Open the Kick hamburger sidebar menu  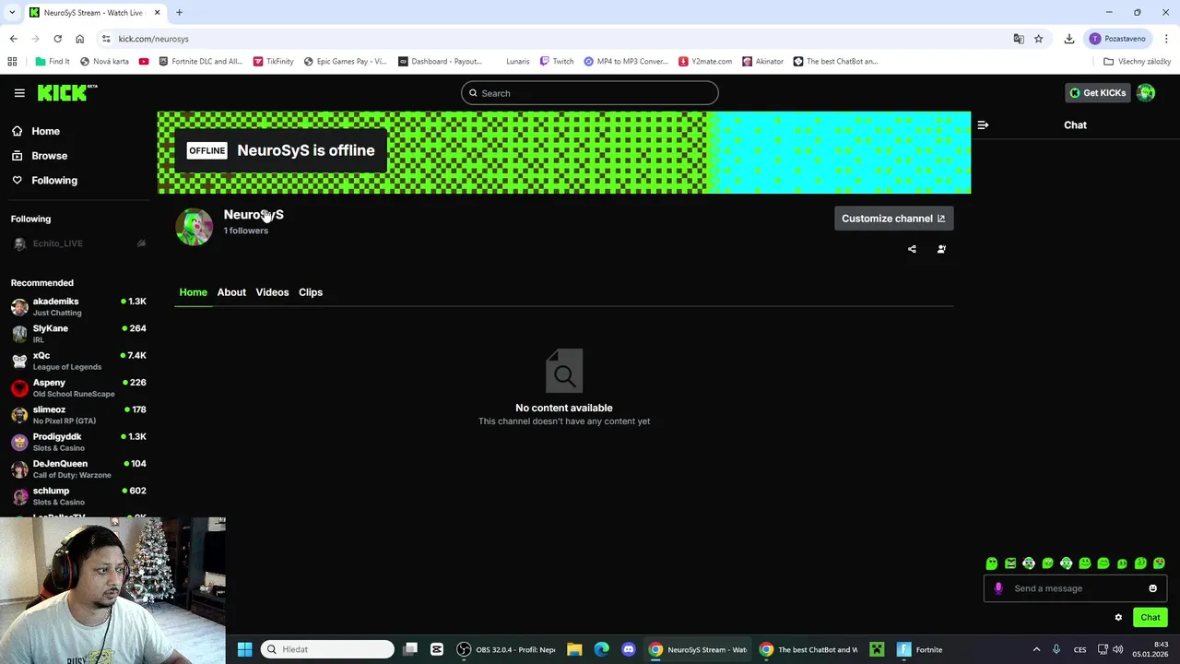[x=19, y=92]
